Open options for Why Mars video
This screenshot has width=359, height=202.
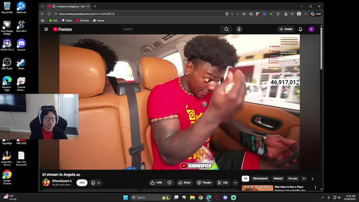[315, 187]
